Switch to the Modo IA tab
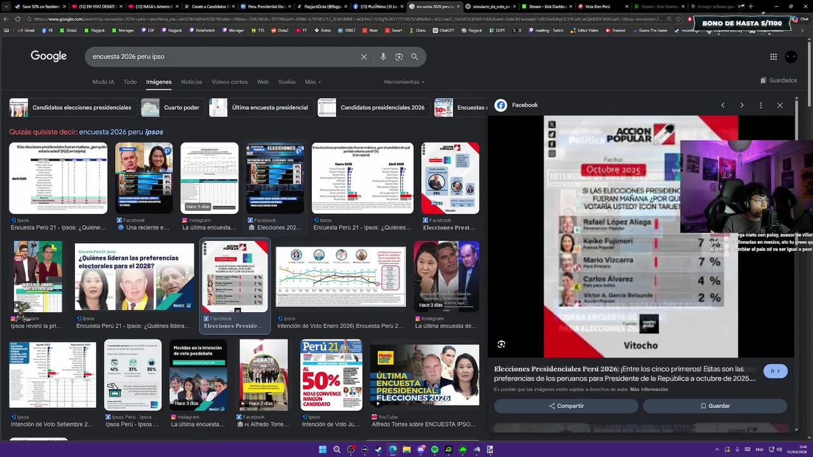 103,82
